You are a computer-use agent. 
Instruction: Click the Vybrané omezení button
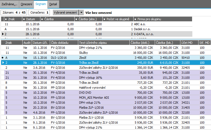[66, 12]
